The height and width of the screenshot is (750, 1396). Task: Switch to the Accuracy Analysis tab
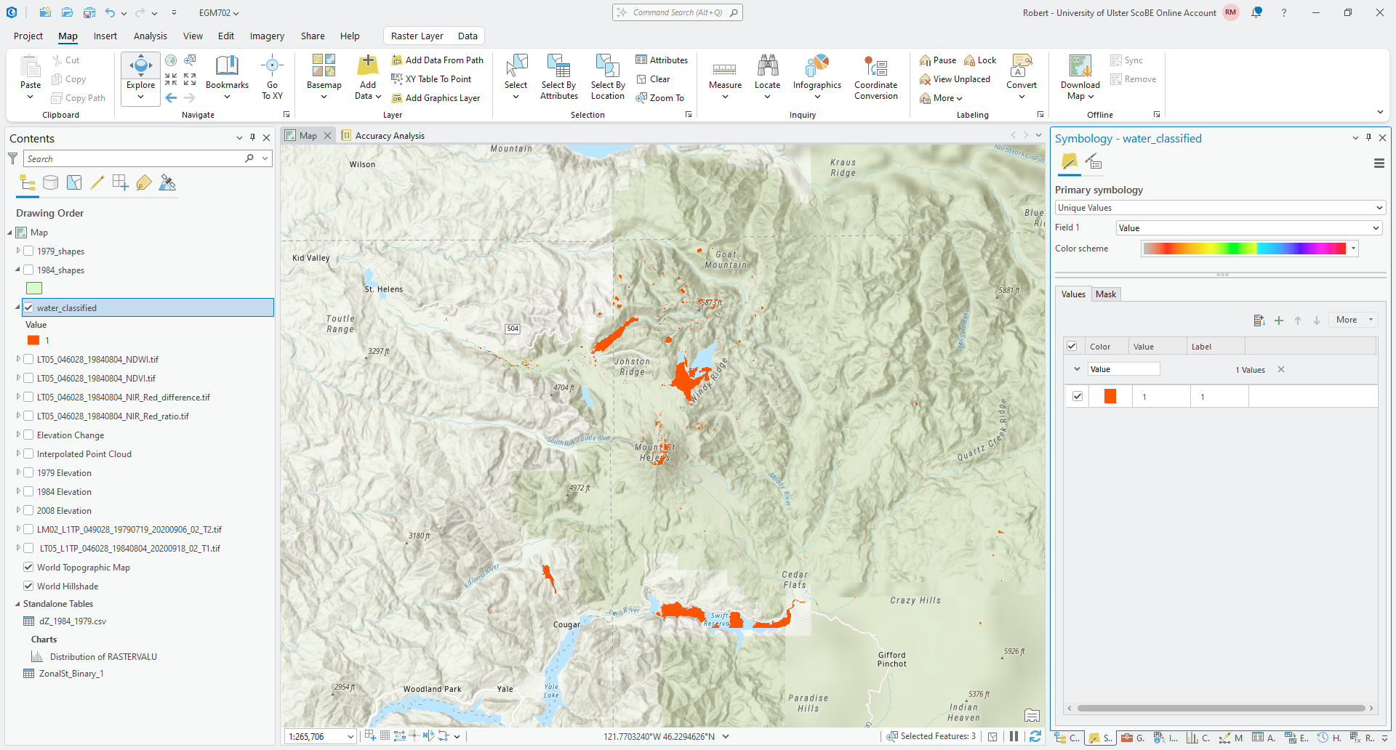[x=389, y=136]
